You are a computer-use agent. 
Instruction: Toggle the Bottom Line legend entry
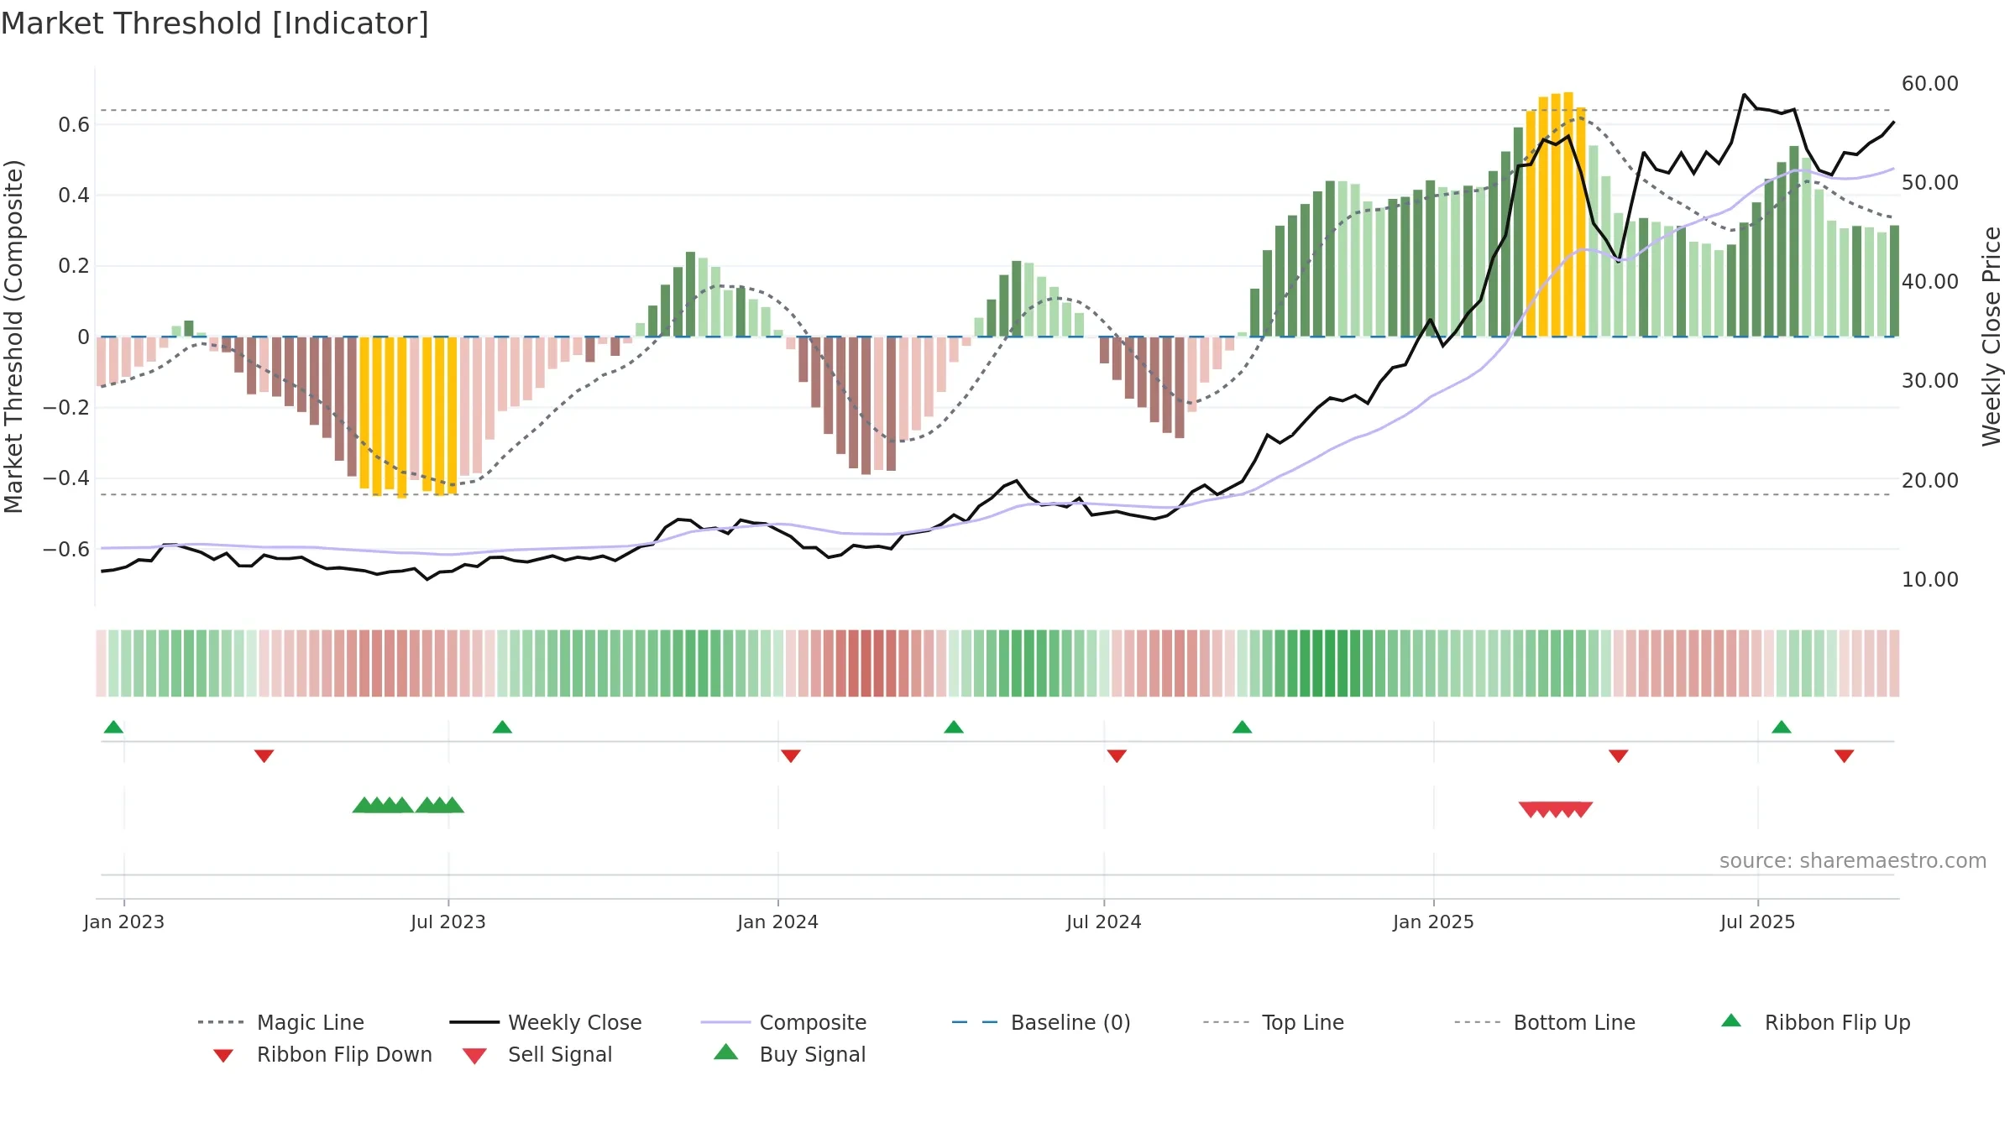click(1545, 1022)
